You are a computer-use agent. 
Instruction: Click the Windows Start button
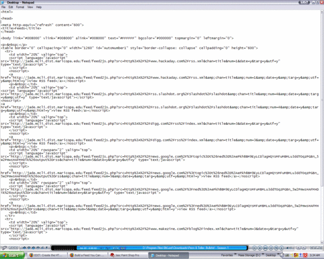(x=12, y=255)
